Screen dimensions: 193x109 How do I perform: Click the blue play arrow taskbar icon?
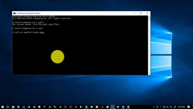click(x=81, y=107)
